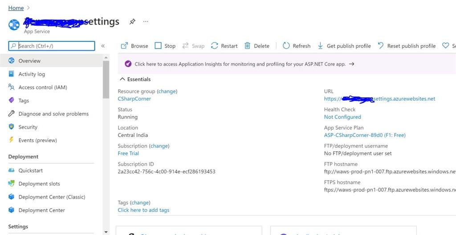
Task: Collapse the Essentials section
Action: click(122, 79)
